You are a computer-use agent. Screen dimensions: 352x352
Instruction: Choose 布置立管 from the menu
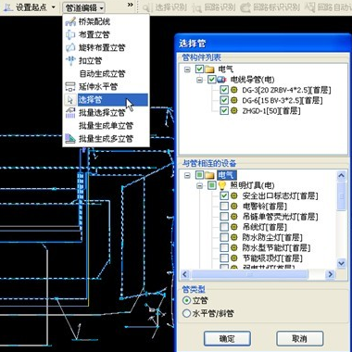coord(106,34)
